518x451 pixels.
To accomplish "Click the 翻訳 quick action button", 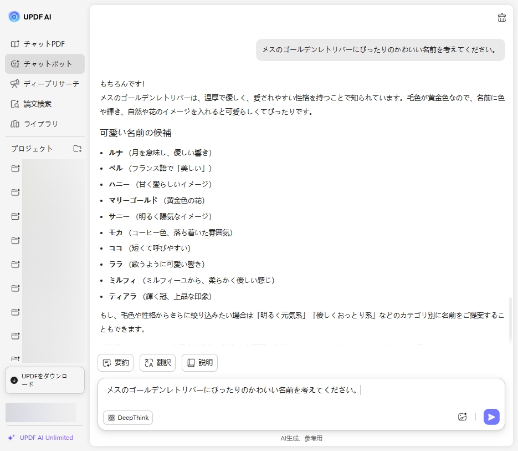I will point(157,363).
